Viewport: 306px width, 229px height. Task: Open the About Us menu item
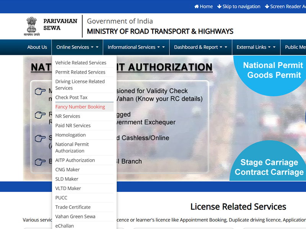[37, 47]
